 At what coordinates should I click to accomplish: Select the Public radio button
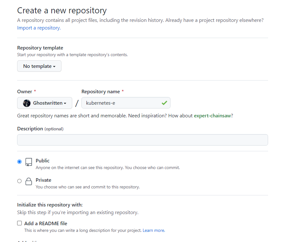[x=19, y=161]
